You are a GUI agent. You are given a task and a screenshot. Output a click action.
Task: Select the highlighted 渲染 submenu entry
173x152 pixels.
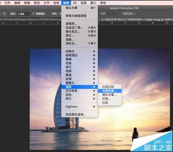80,87
